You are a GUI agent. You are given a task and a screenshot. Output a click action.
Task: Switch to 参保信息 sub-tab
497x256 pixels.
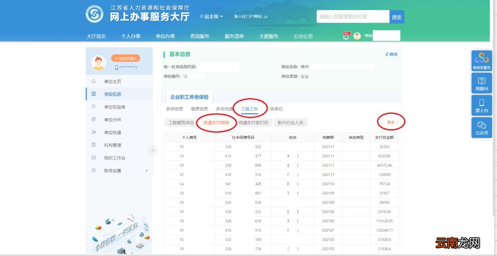175,109
